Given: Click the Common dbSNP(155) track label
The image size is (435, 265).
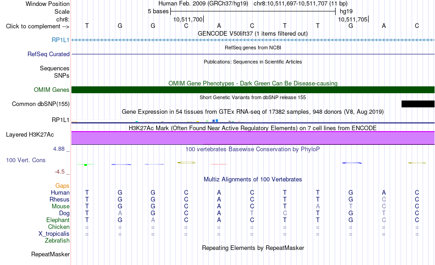Looking at the screenshot, I should click(41, 104).
